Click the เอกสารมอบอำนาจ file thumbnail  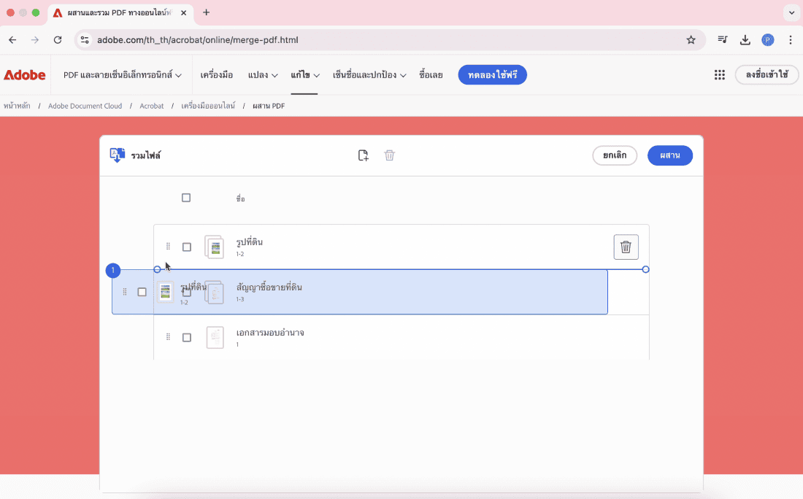[x=215, y=337]
